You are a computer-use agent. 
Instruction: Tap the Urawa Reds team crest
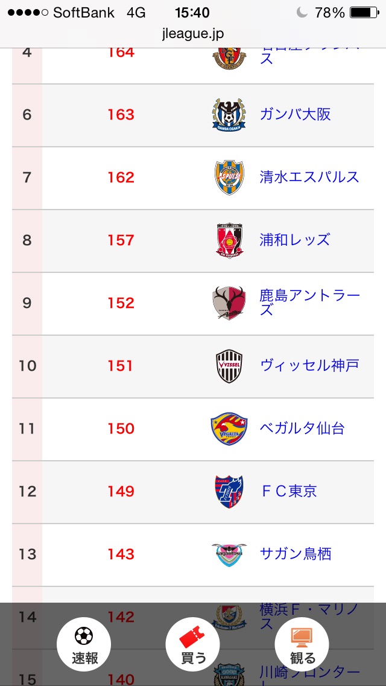pos(229,240)
